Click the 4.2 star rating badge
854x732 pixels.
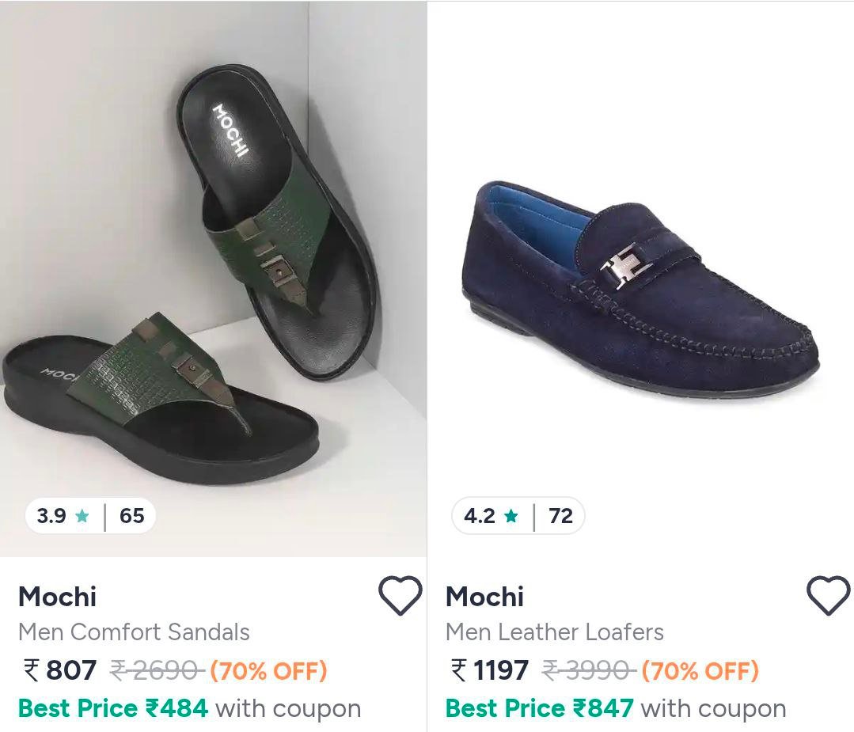(x=518, y=516)
